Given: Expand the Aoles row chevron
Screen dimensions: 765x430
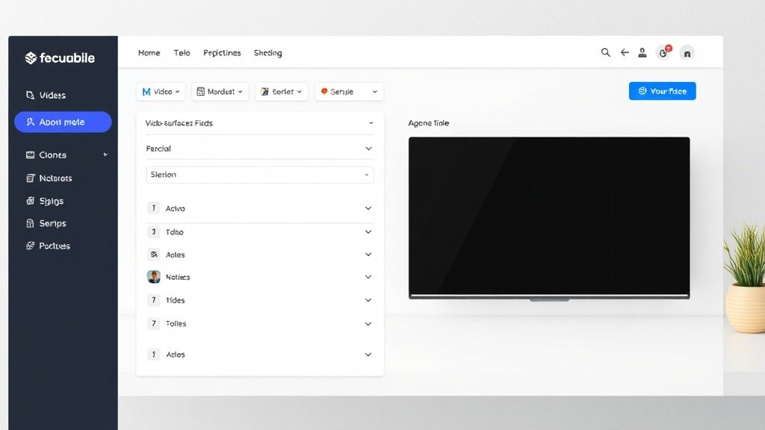Looking at the screenshot, I should pyautogui.click(x=368, y=255).
